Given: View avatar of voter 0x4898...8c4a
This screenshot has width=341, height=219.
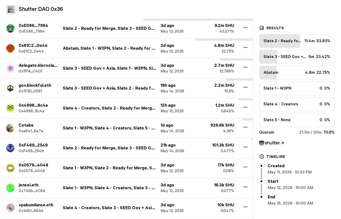Looking at the screenshot, I should point(11,108).
